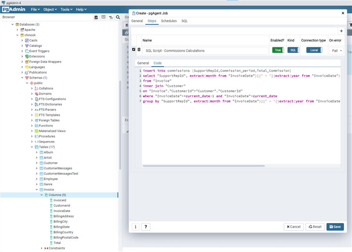Click the edit row pencil icon
Viewport: 352px width, 252px height.
tap(134, 50)
